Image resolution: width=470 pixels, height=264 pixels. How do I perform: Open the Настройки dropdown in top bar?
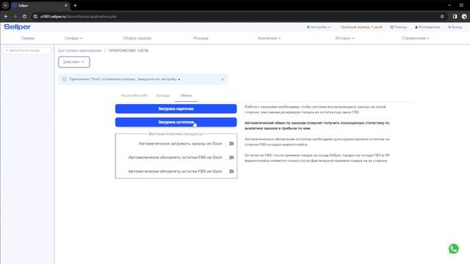pyautogui.click(x=318, y=27)
